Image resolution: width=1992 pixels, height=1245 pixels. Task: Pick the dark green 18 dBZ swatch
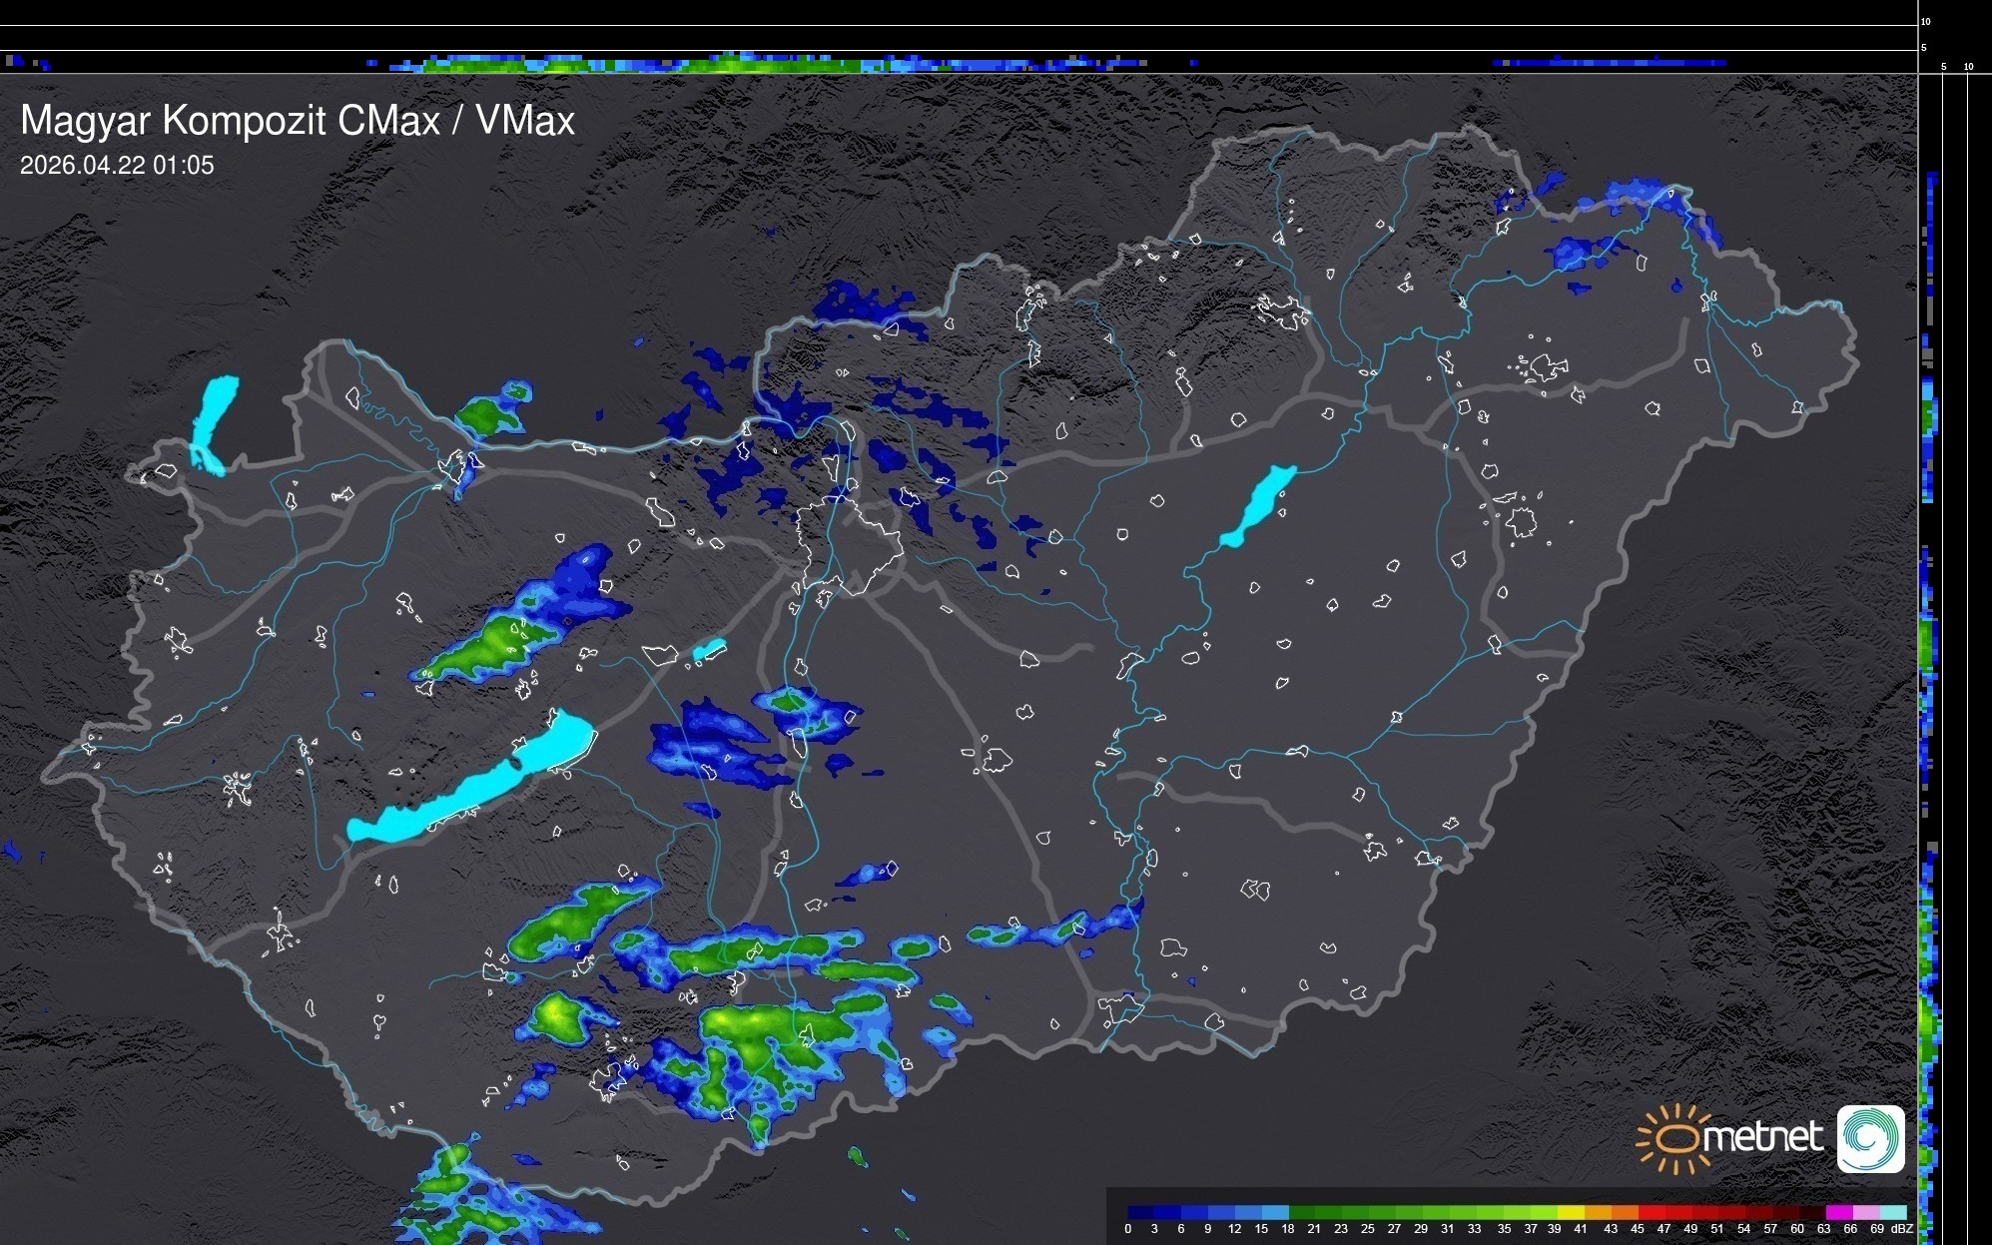(x=1302, y=1212)
